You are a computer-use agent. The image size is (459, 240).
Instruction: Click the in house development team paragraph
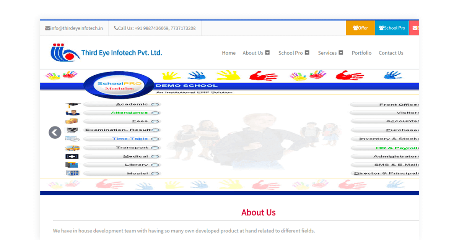point(184,231)
